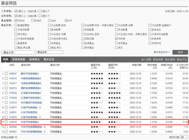Click 加入观察 in the table toolbar
This screenshot has height=140, width=189.
146,60
